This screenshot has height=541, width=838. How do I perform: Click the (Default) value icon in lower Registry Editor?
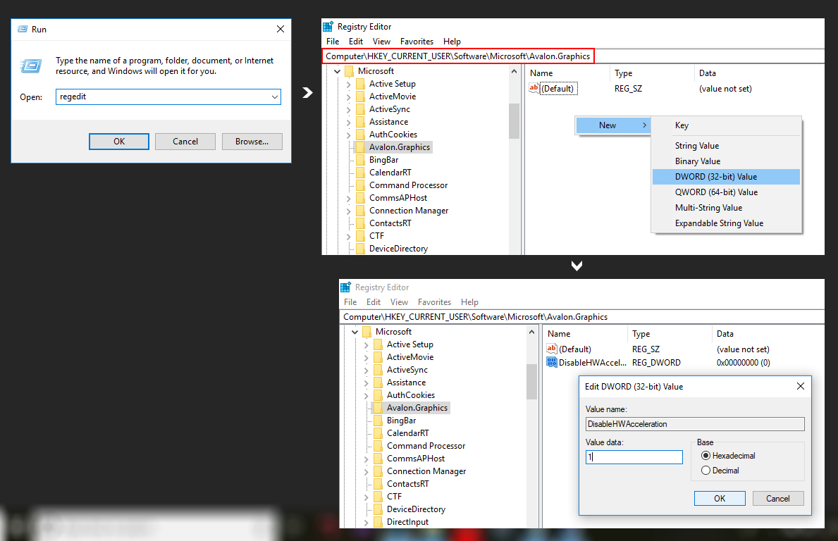552,349
